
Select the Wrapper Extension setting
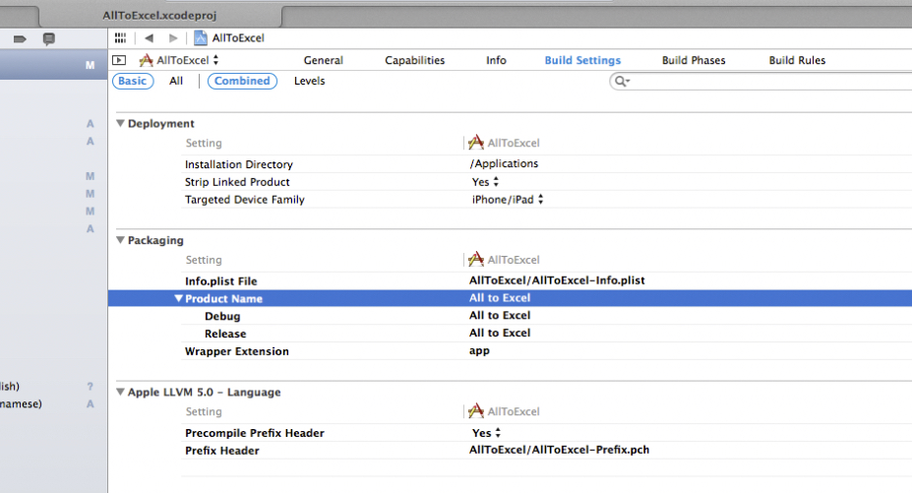[x=237, y=351]
